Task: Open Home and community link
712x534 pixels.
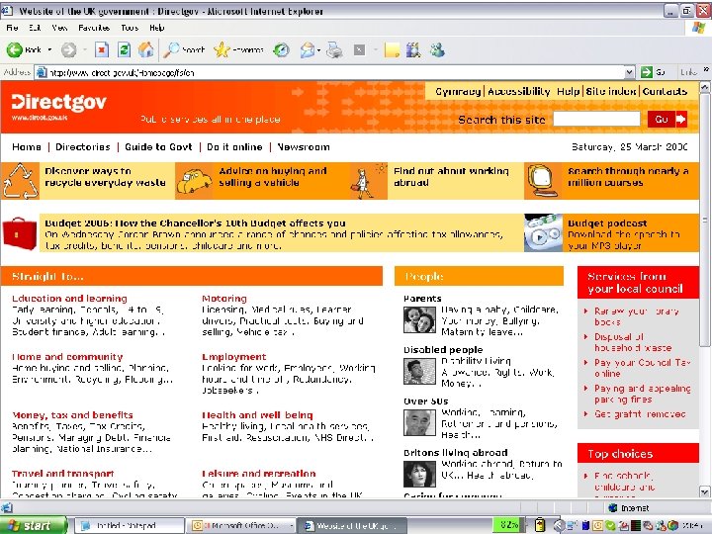Action: 67,357
